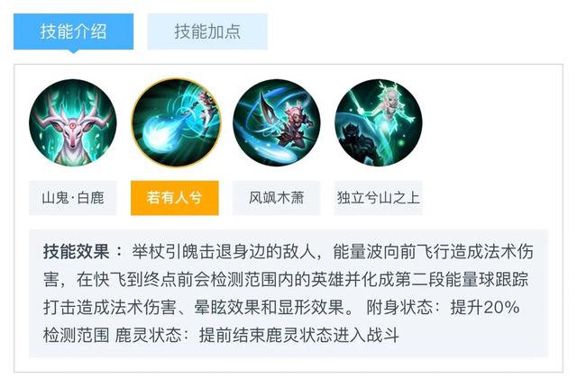The height and width of the screenshot is (378, 577).
Task: Click the 附身状态 text in description
Action: tap(399, 308)
